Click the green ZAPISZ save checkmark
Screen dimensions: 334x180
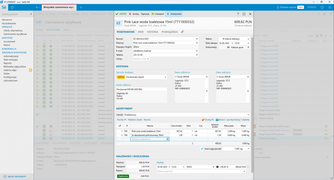(x=121, y=14)
